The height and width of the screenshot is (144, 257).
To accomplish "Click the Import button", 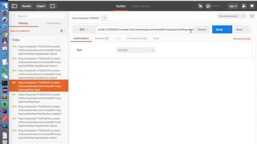I will click(41, 6).
